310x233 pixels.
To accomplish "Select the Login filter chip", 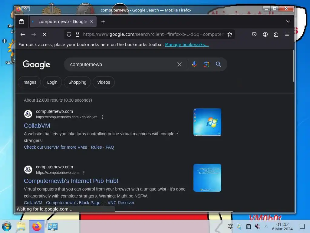I will (52, 82).
